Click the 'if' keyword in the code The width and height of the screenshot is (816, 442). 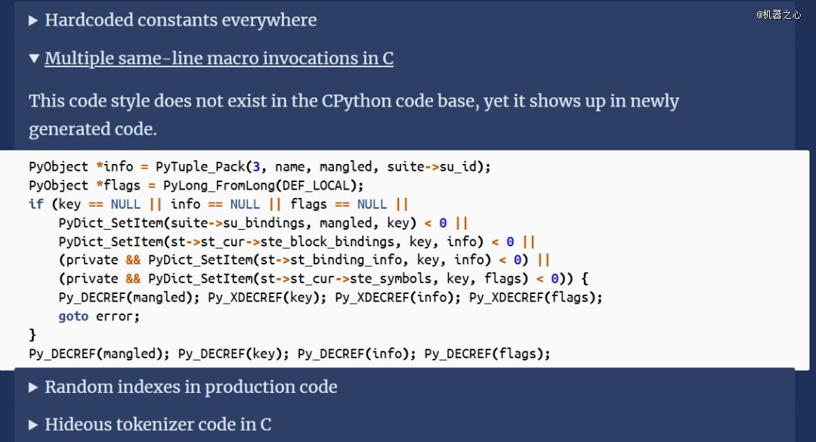click(36, 204)
